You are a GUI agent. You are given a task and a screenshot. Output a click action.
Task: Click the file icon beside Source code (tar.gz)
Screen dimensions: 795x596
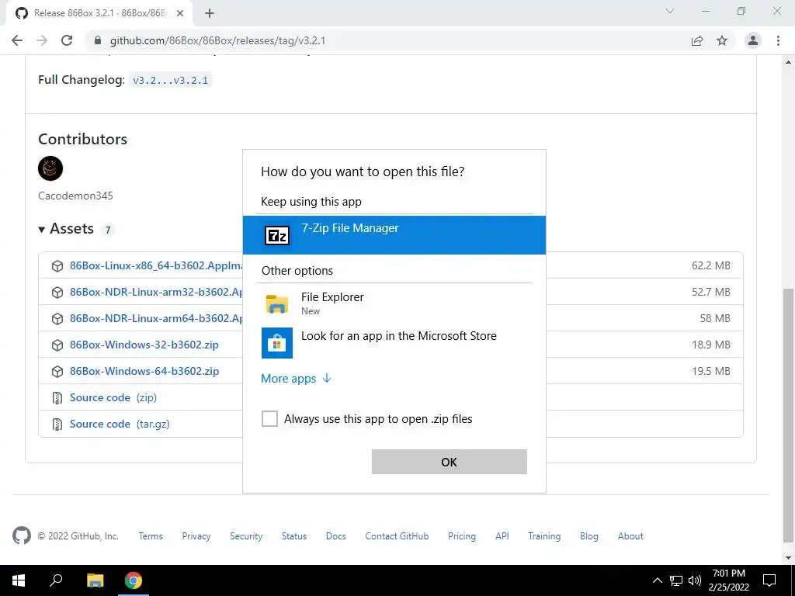point(57,424)
